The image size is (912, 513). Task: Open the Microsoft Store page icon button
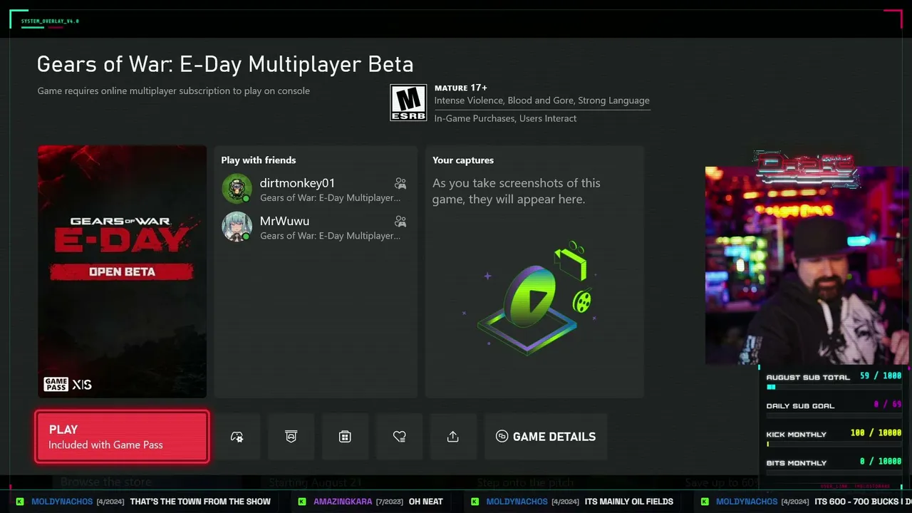[345, 437]
